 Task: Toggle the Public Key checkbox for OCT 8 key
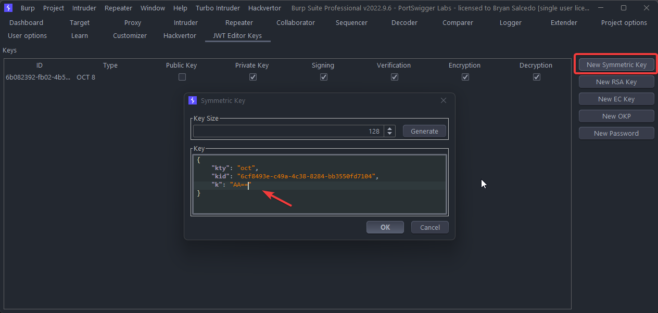(182, 77)
